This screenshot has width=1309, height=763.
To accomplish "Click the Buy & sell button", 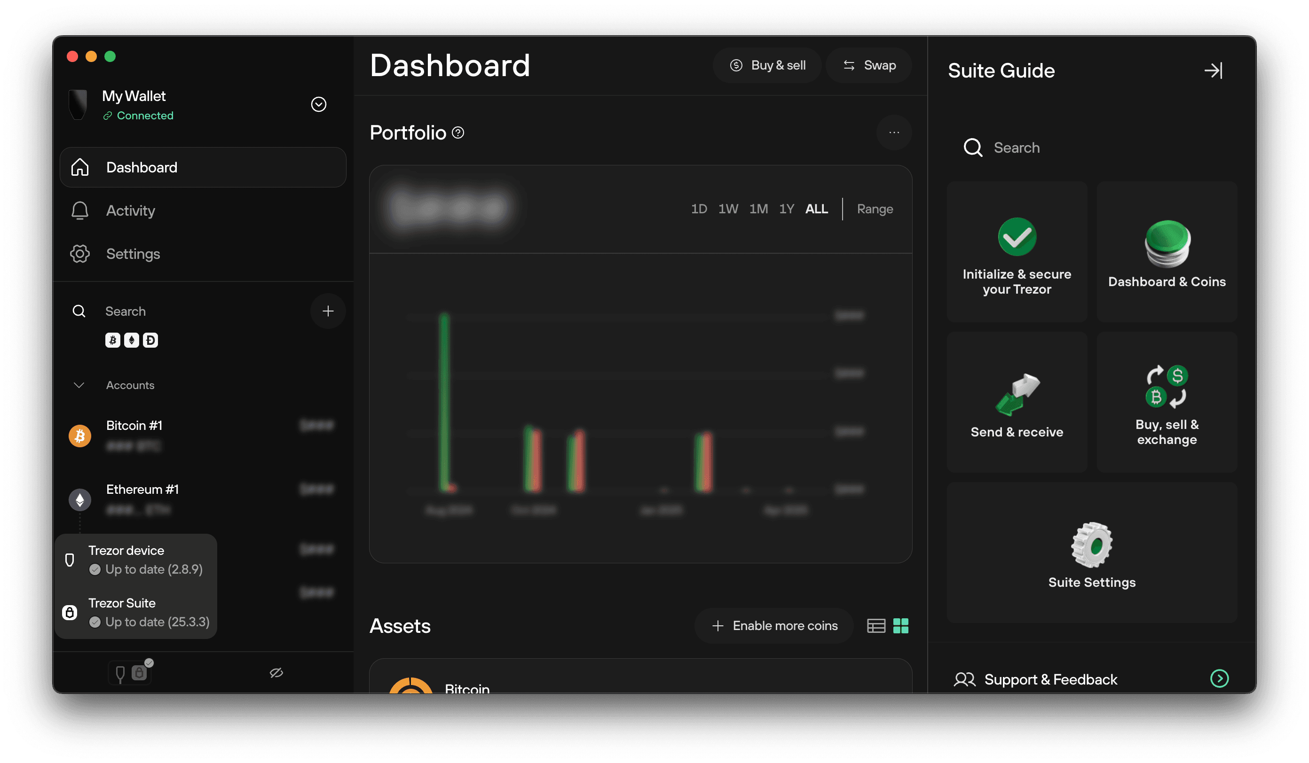I will pos(767,65).
